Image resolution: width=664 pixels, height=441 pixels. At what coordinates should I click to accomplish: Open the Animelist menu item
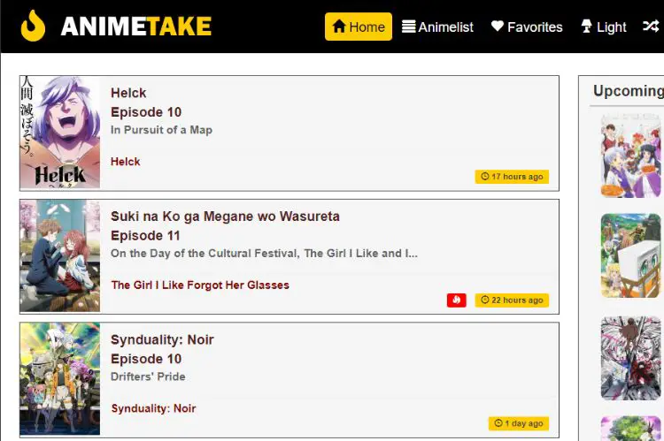coord(437,27)
